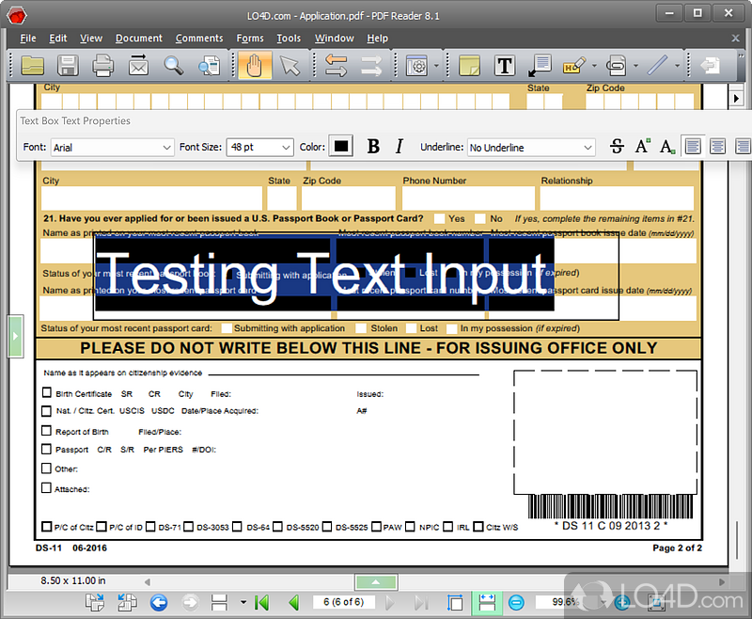Expand the left side panel arrow

[15, 337]
